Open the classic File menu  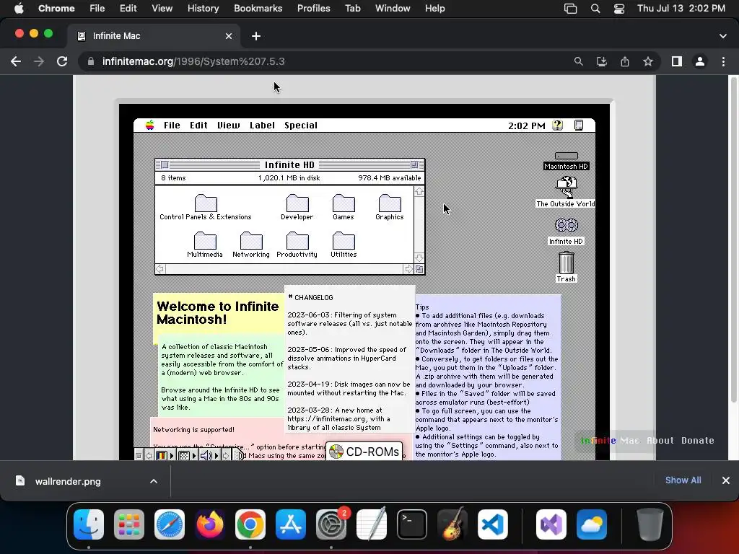pyautogui.click(x=172, y=126)
